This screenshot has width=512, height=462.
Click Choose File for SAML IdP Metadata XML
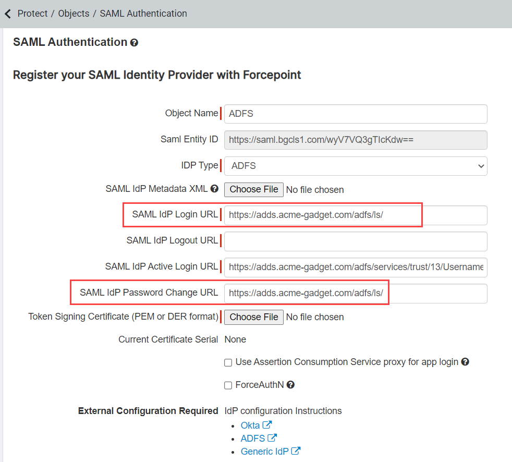(253, 189)
